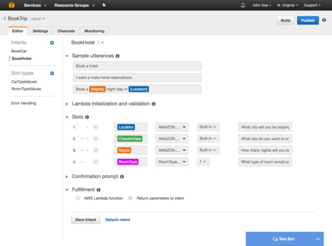Show info for Confirmation prompt

[x=122, y=177]
